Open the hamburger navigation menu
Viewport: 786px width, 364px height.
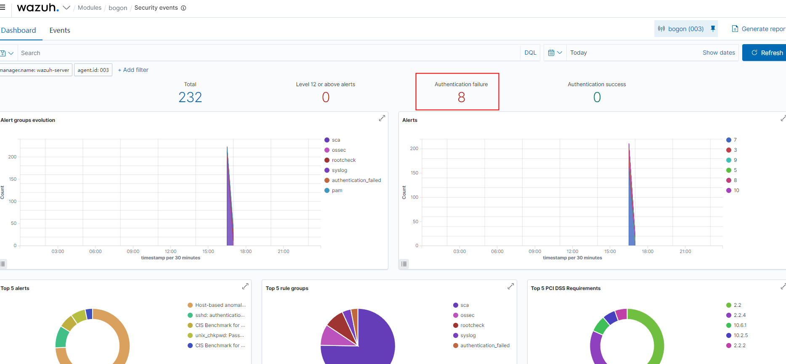point(3,8)
